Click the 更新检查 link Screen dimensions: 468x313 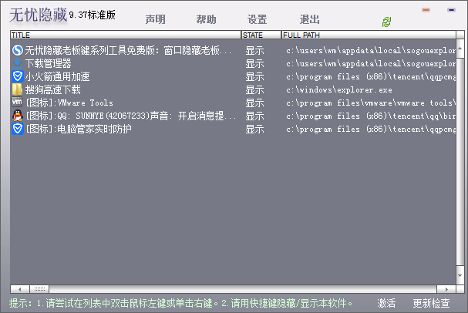(x=431, y=303)
